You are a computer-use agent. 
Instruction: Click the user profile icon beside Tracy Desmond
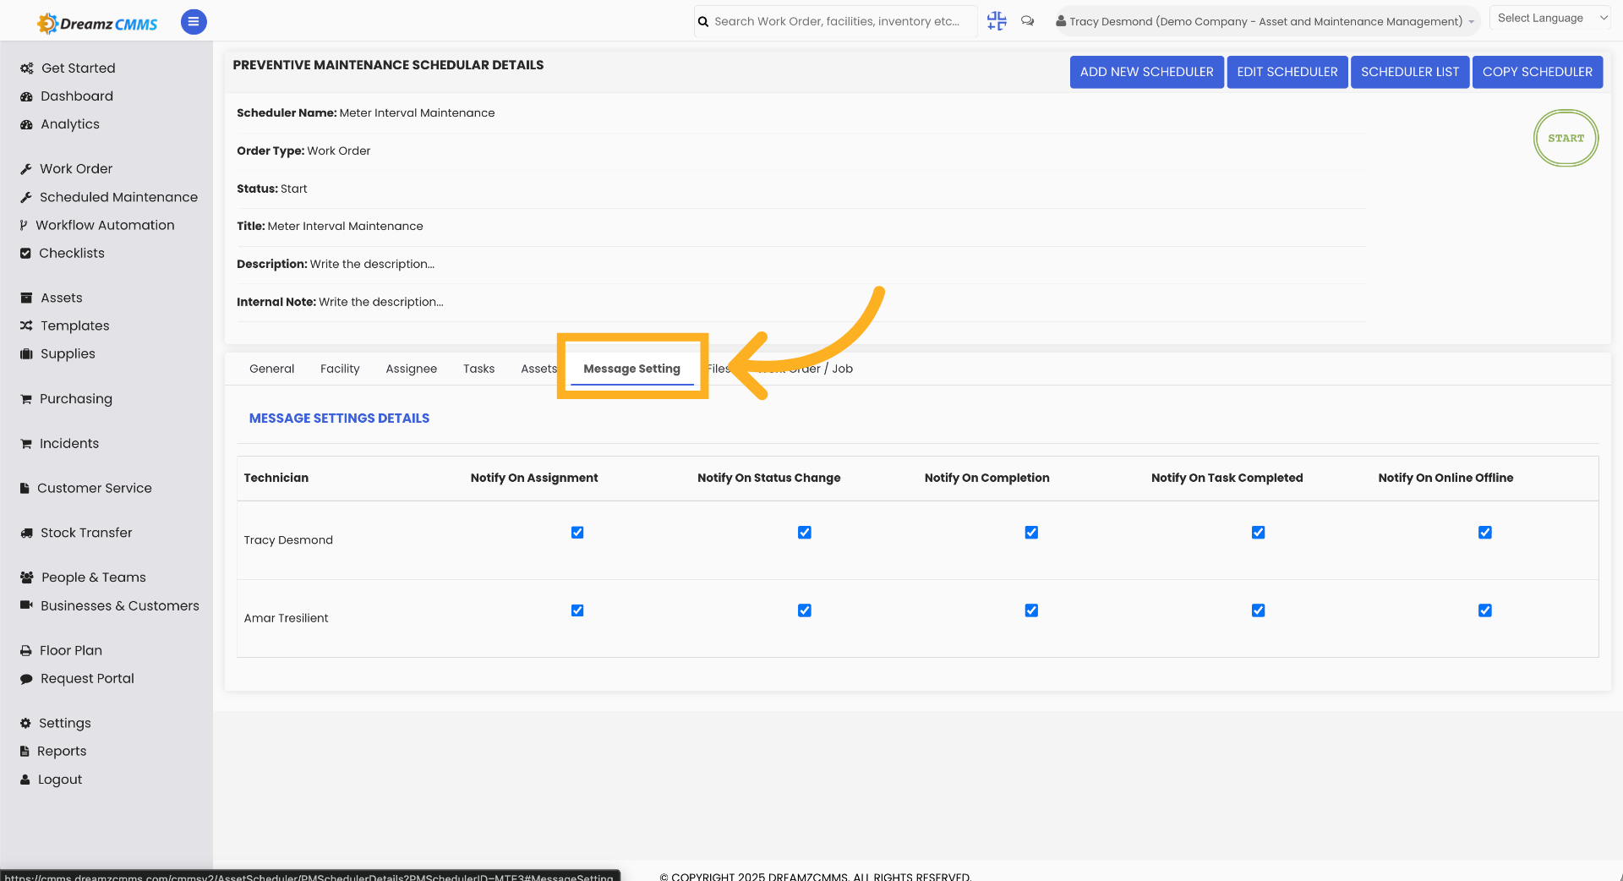1061,21
